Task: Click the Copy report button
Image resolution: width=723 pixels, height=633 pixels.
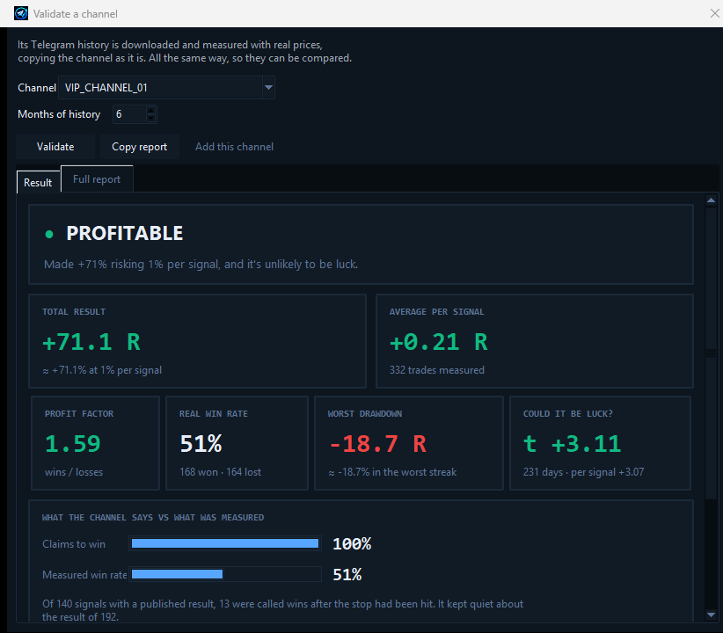Action: [x=139, y=147]
